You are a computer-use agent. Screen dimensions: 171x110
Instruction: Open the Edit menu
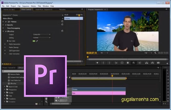tap(8, 6)
